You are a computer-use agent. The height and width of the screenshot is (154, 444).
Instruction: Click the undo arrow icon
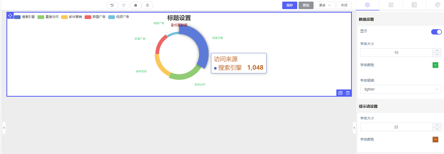[112, 5]
